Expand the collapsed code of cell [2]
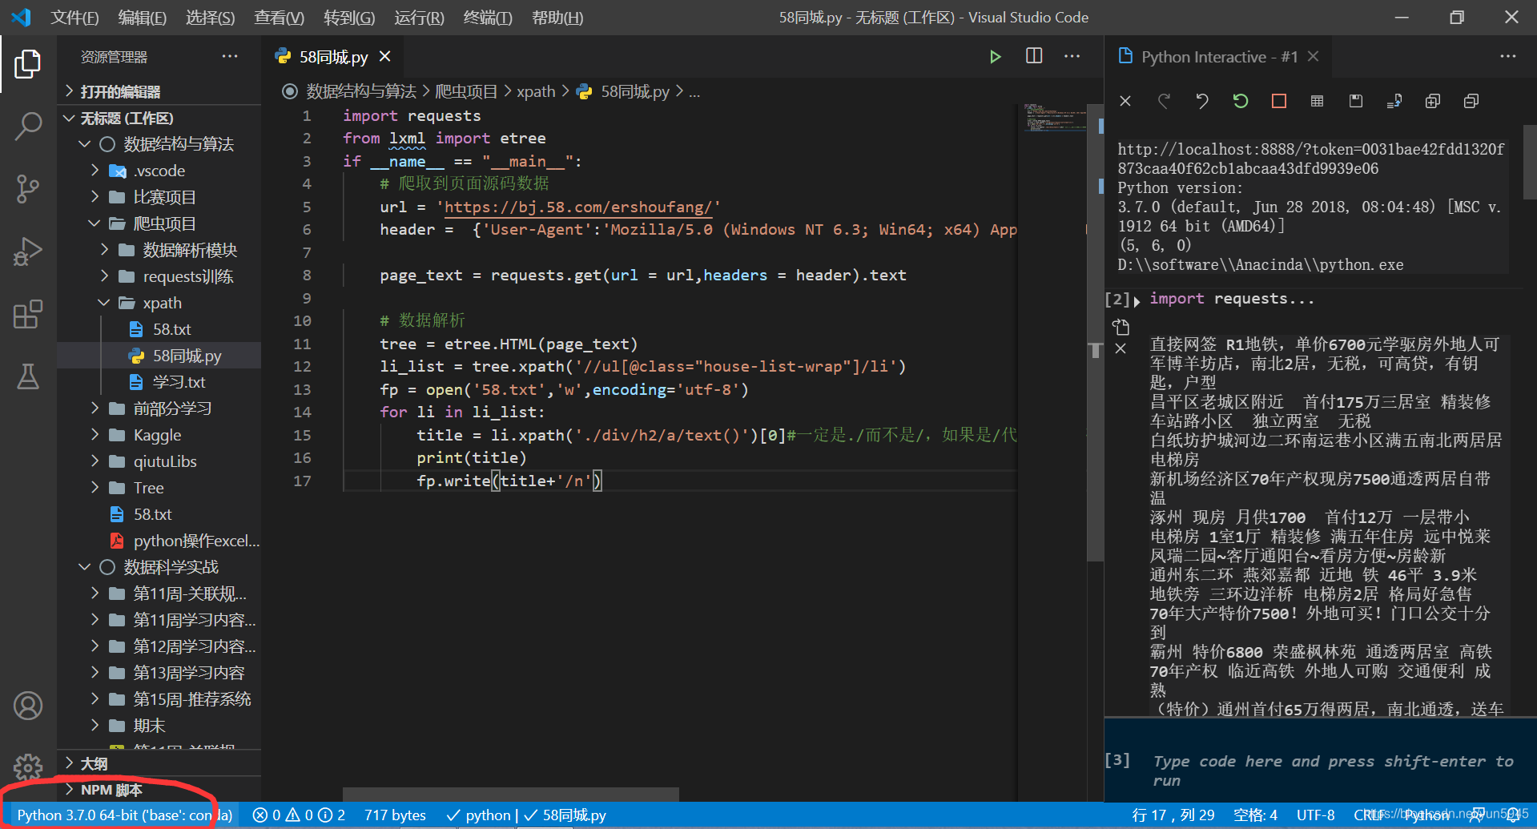Screen dimensions: 1537x829 (1137, 301)
